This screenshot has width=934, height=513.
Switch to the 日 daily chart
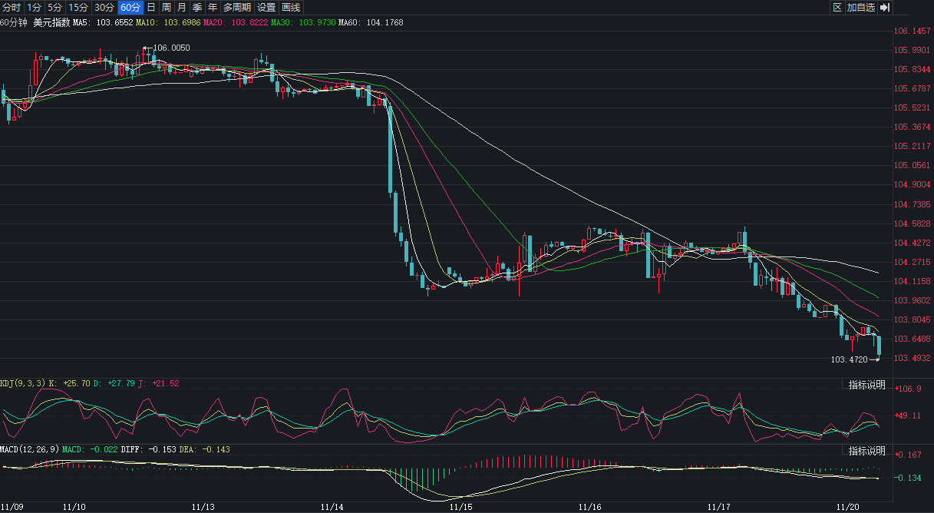point(150,8)
